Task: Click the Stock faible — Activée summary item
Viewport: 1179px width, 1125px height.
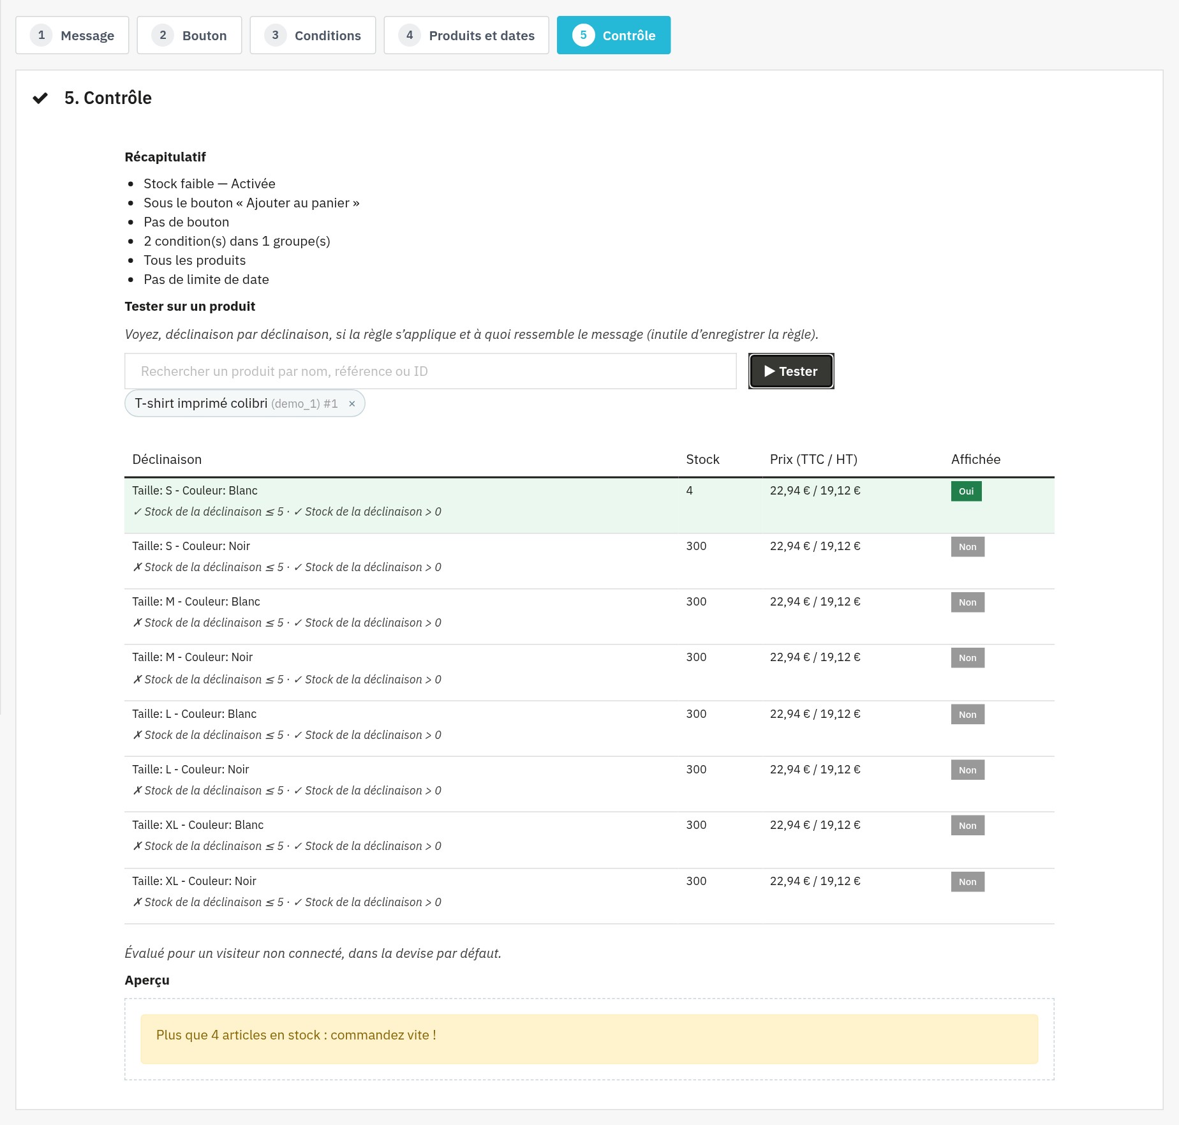Action: point(209,184)
